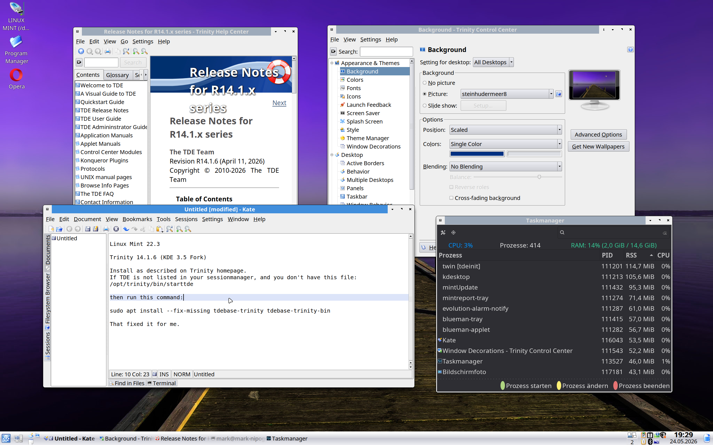The height and width of the screenshot is (445, 713).
Task: Collapse the Appearance & Themes tree group
Action: pyautogui.click(x=332, y=63)
